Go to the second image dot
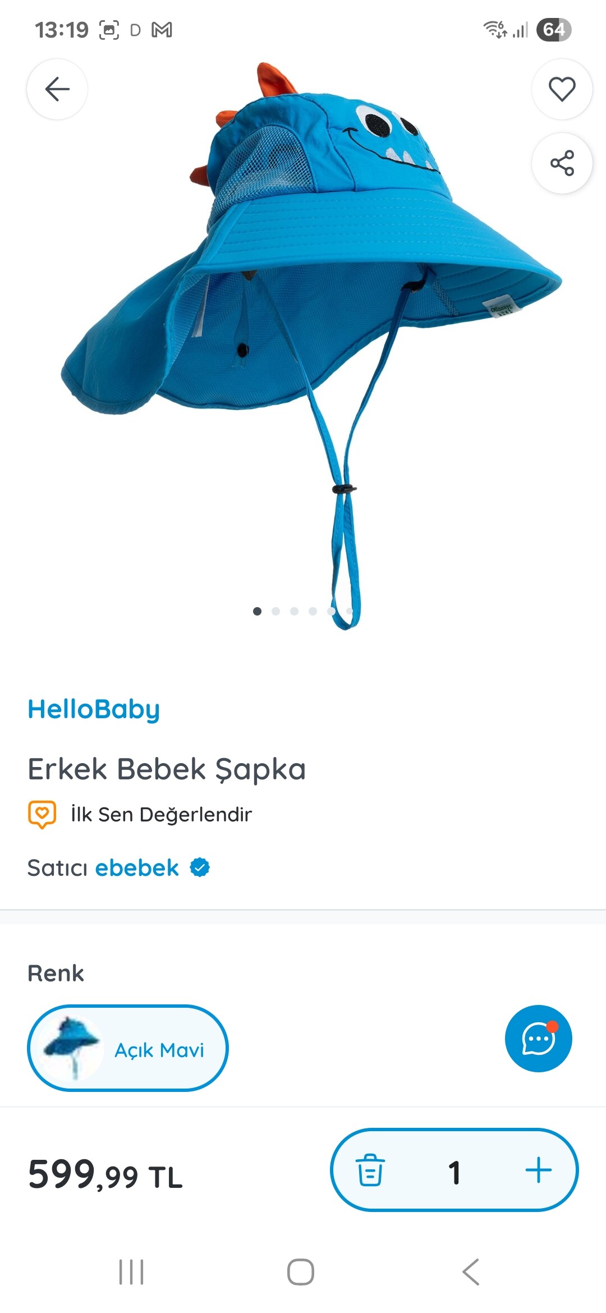The width and height of the screenshot is (606, 1313). click(x=276, y=611)
